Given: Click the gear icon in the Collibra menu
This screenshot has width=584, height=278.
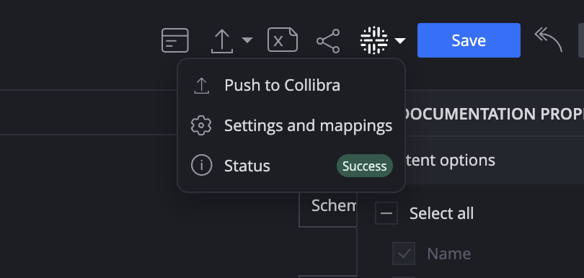Looking at the screenshot, I should 201,126.
